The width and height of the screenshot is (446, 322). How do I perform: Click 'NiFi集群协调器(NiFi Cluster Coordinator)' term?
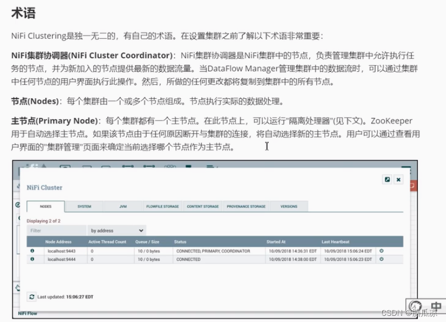tap(92, 56)
